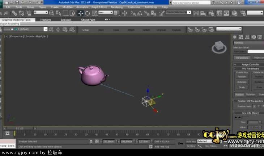The height and width of the screenshot is (156, 264).
Task: Open the selection filter 'All' dropdown
Action: (41, 12)
